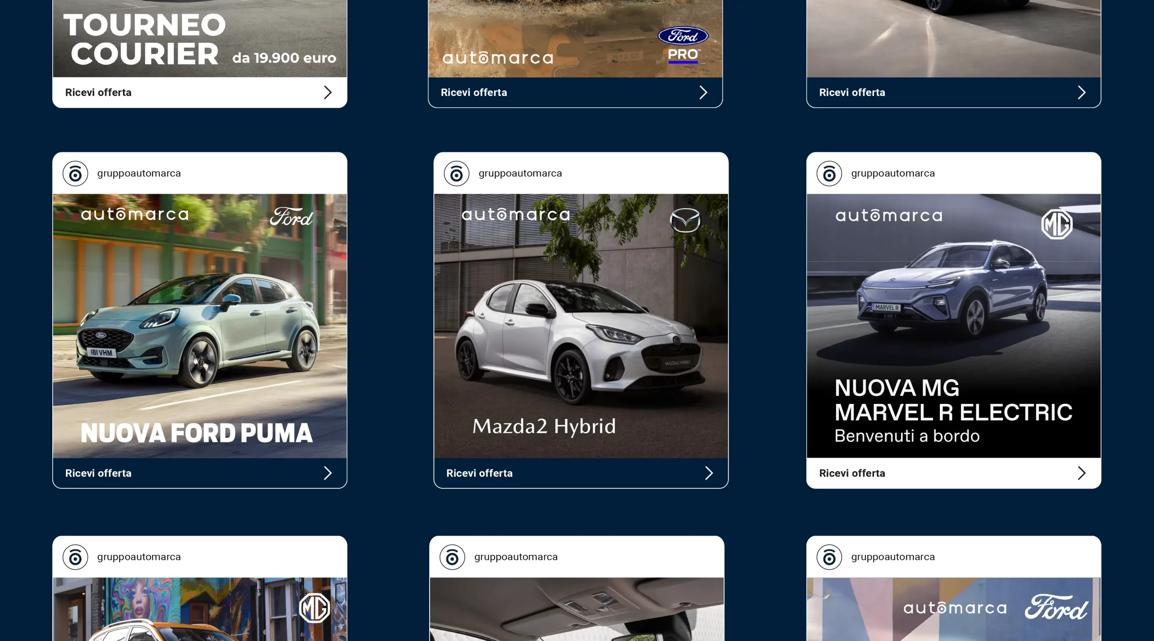Click the 'Benvenuti a bordo' text
The width and height of the screenshot is (1154, 641).
907,436
